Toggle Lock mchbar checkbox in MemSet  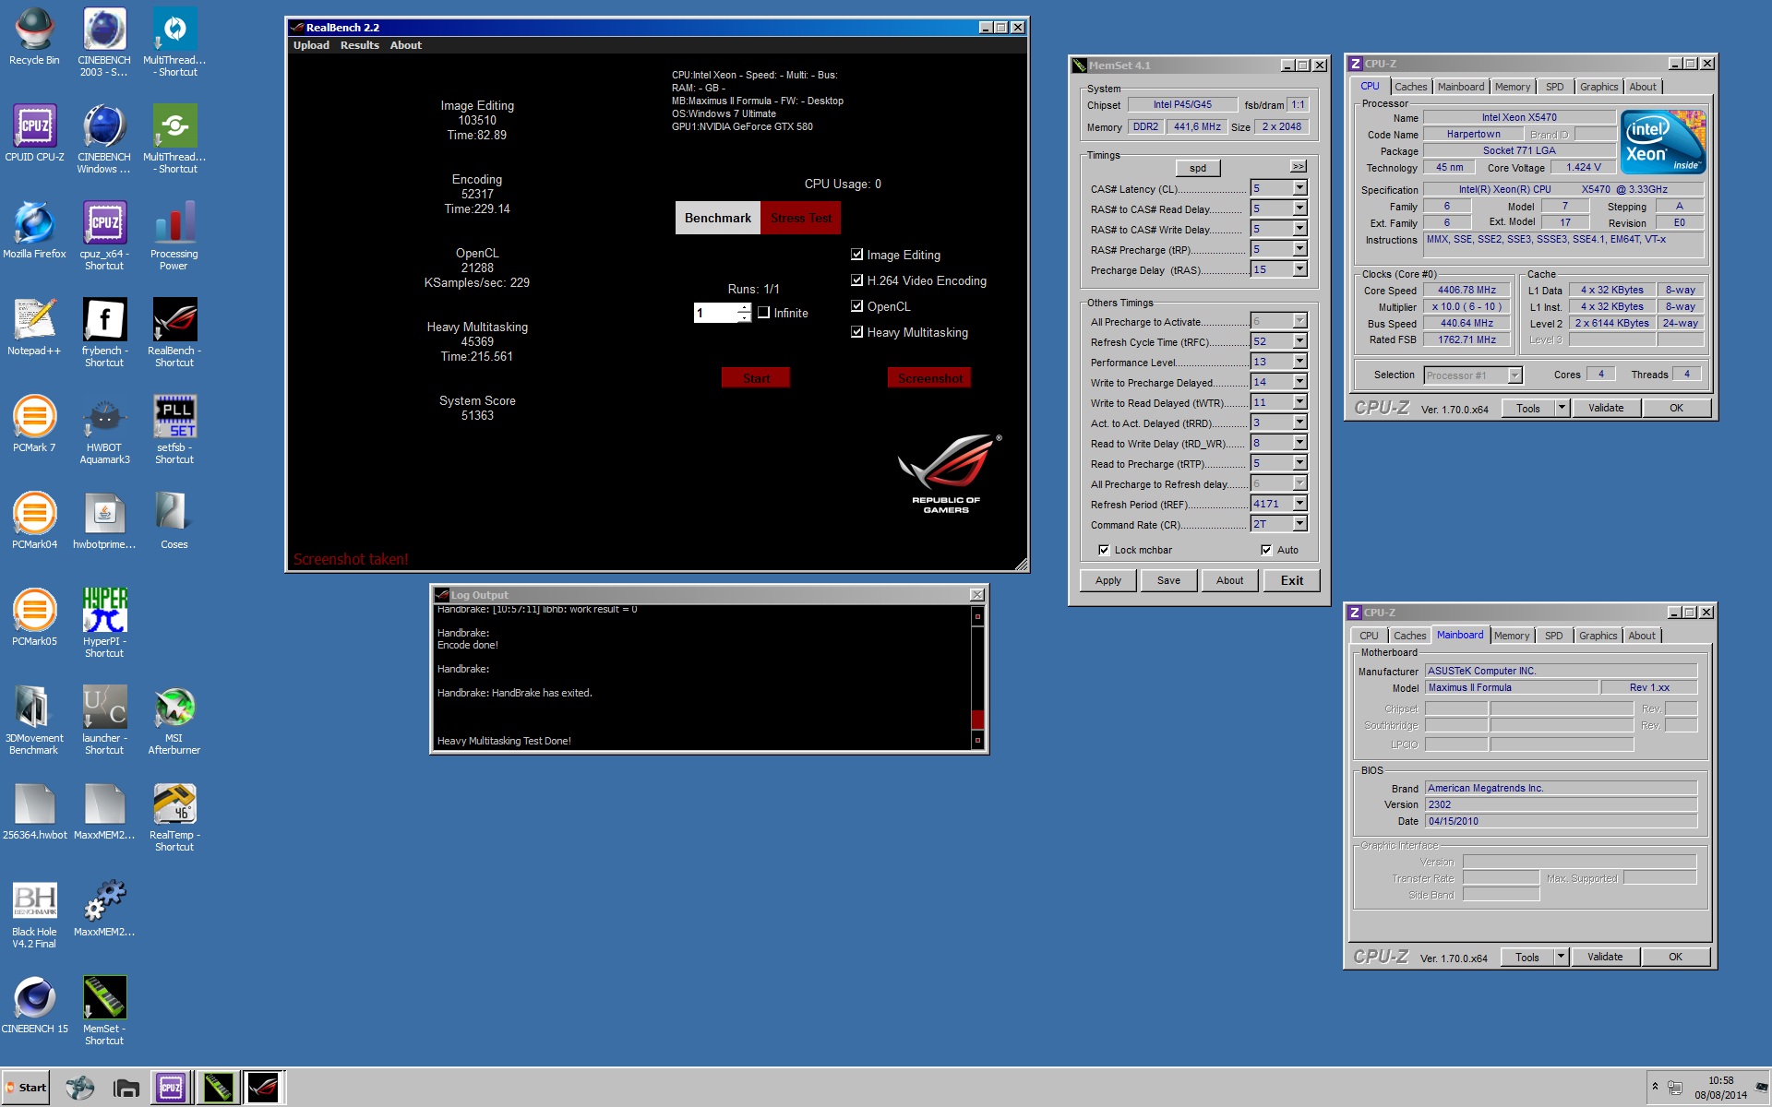(1104, 550)
